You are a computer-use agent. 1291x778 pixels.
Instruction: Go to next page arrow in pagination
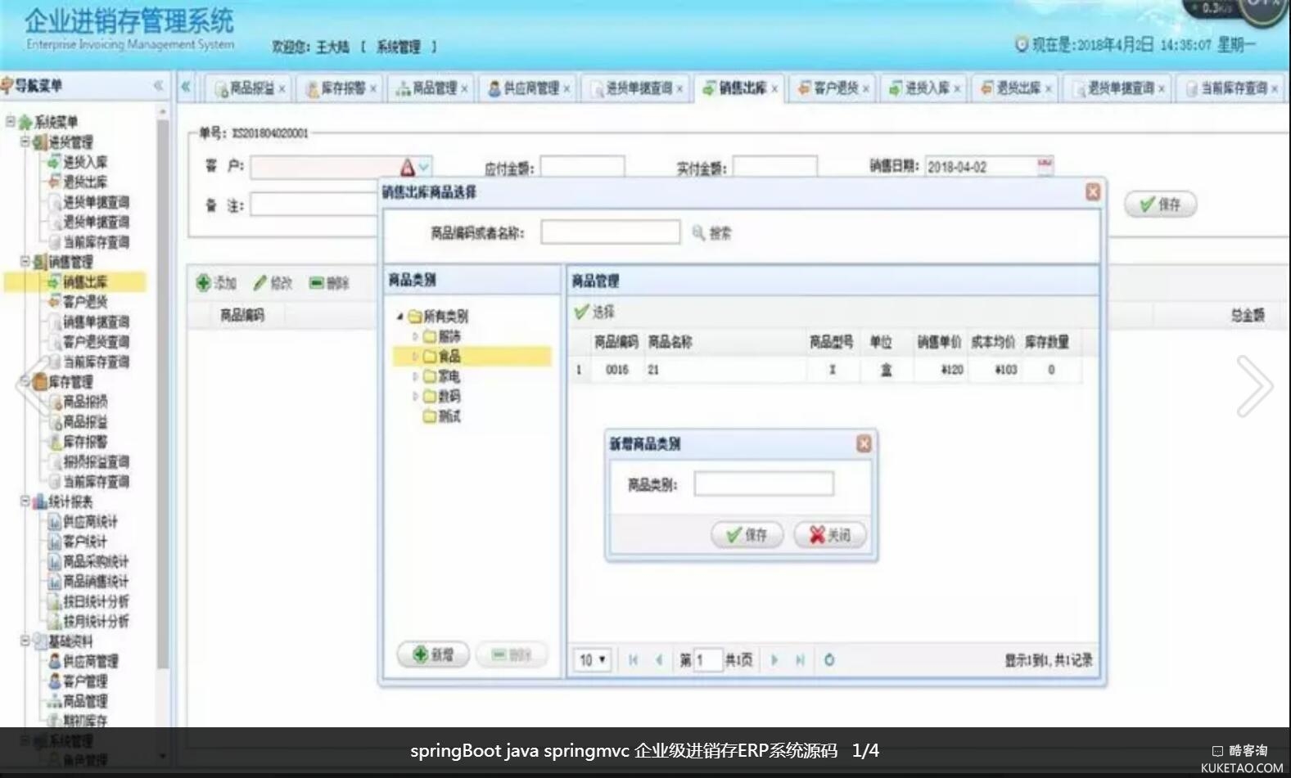tap(774, 659)
